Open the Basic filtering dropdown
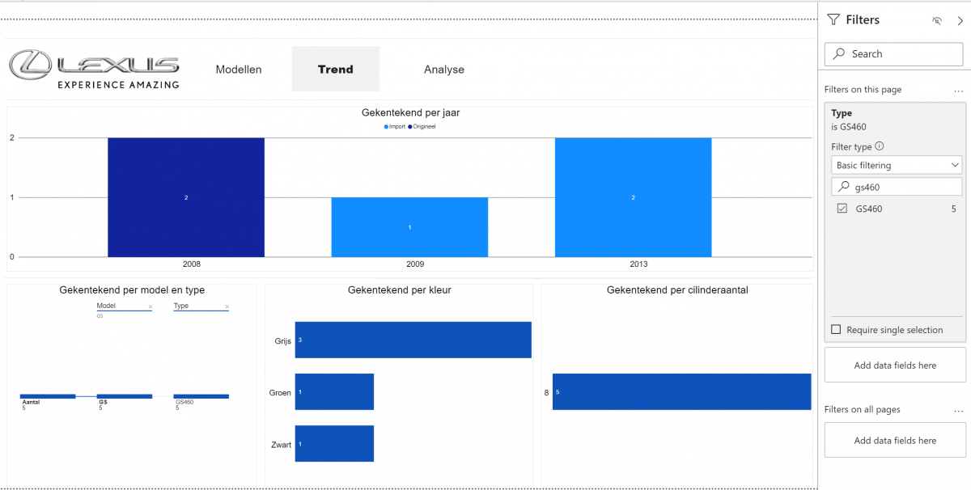 [x=897, y=165]
